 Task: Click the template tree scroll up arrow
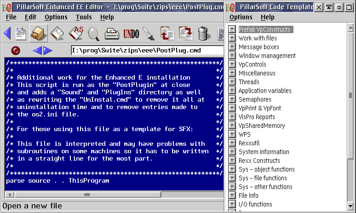pos(350,28)
